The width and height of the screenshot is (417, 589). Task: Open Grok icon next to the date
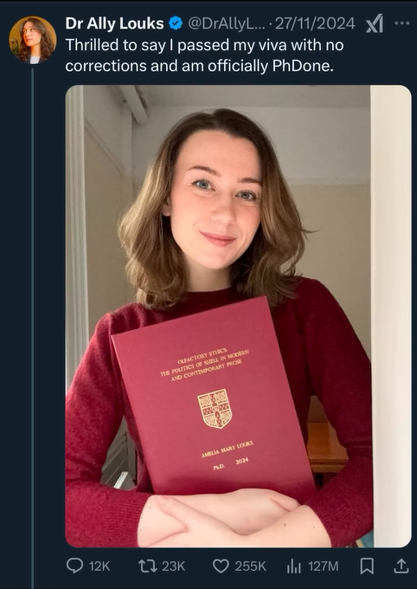[x=375, y=23]
